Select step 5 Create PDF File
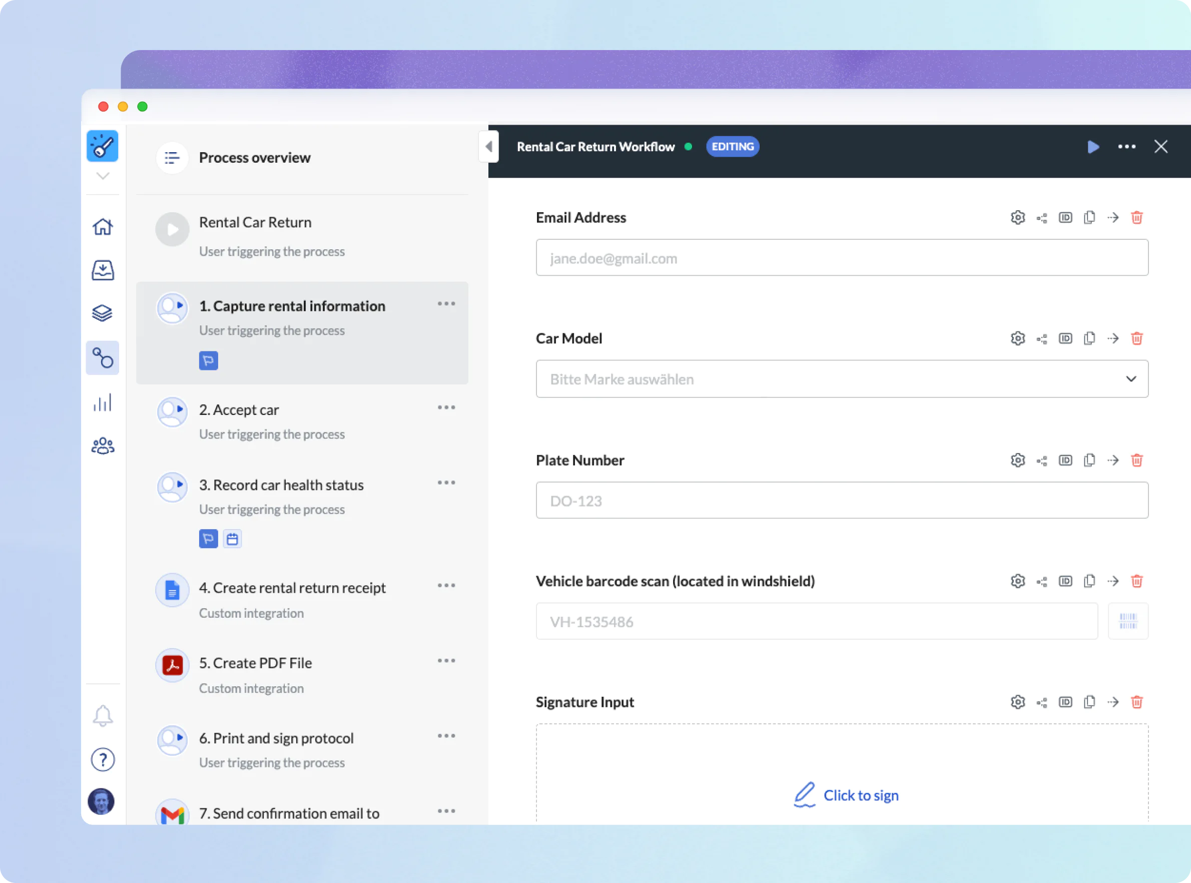Screen dimensions: 1191x883 255,663
